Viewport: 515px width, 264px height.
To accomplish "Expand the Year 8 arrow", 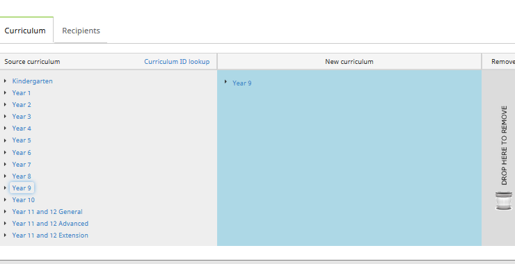I will 6,176.
